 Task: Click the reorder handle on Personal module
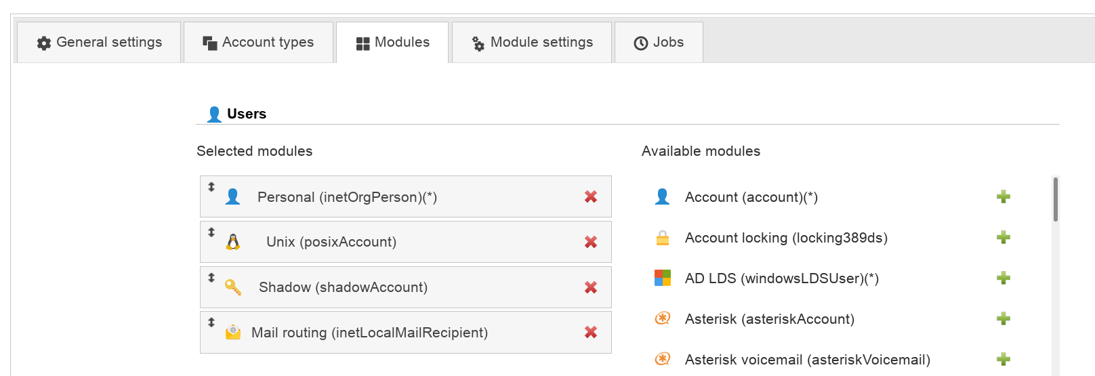211,187
